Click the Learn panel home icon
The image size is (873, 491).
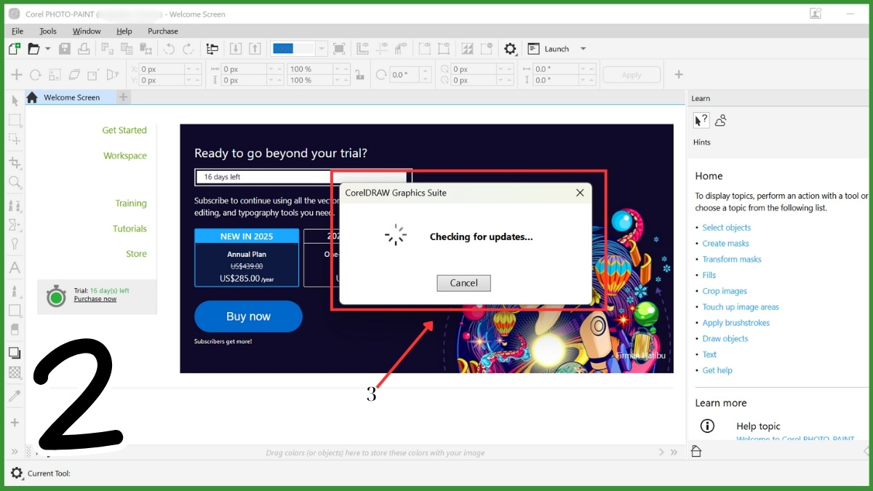click(696, 452)
